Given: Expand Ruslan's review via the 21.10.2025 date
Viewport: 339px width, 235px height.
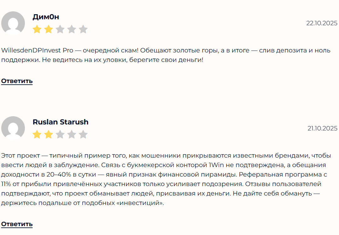Looking at the screenshot, I should tap(322, 128).
